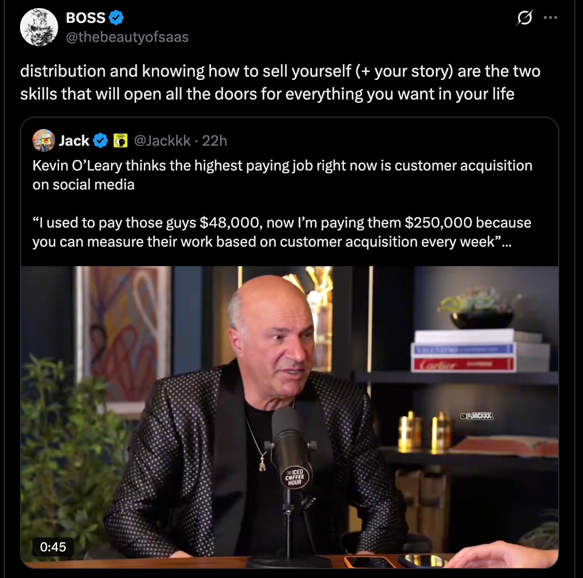Click the yellow affiliate badge beside Jack
Screen dimensions: 583x578
point(121,141)
